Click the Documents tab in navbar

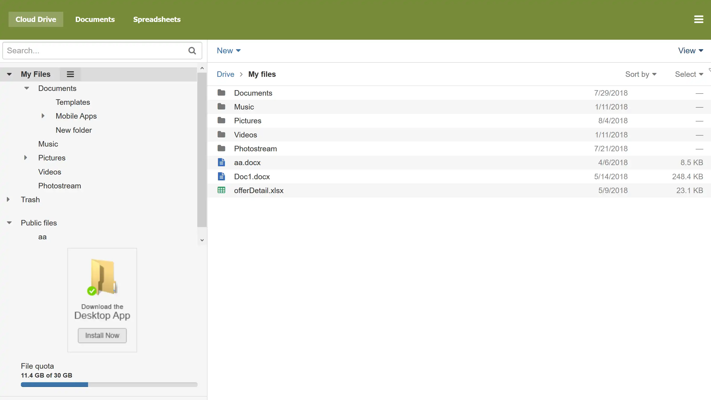tap(95, 20)
